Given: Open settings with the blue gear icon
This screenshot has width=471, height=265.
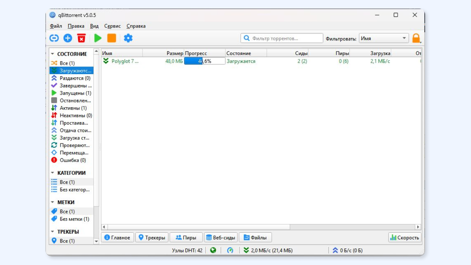Looking at the screenshot, I should click(128, 38).
